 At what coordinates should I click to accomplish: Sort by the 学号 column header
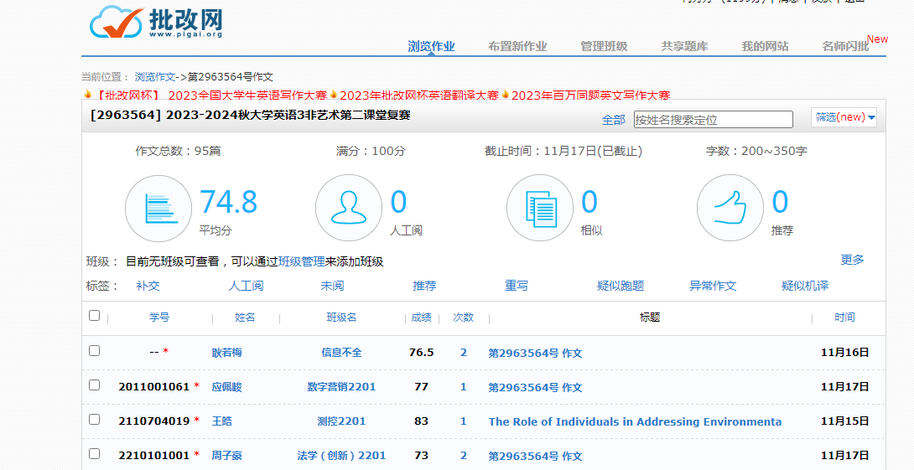click(159, 318)
